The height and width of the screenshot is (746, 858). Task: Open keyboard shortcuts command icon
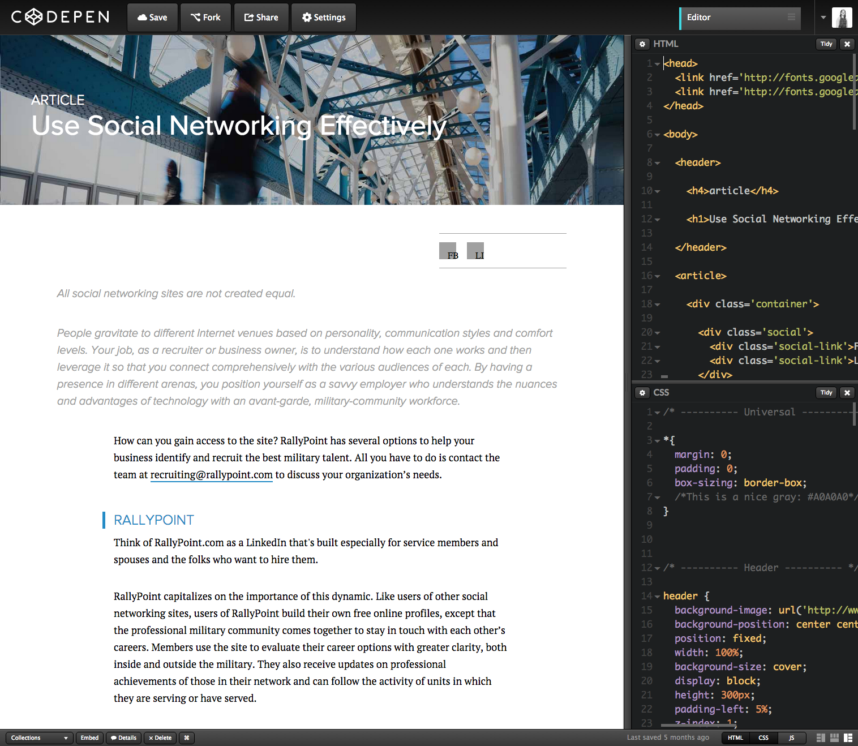[187, 738]
